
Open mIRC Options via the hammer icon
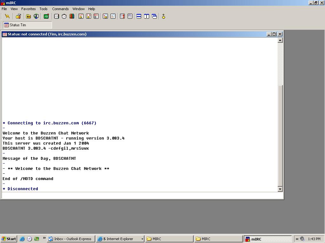(18, 16)
